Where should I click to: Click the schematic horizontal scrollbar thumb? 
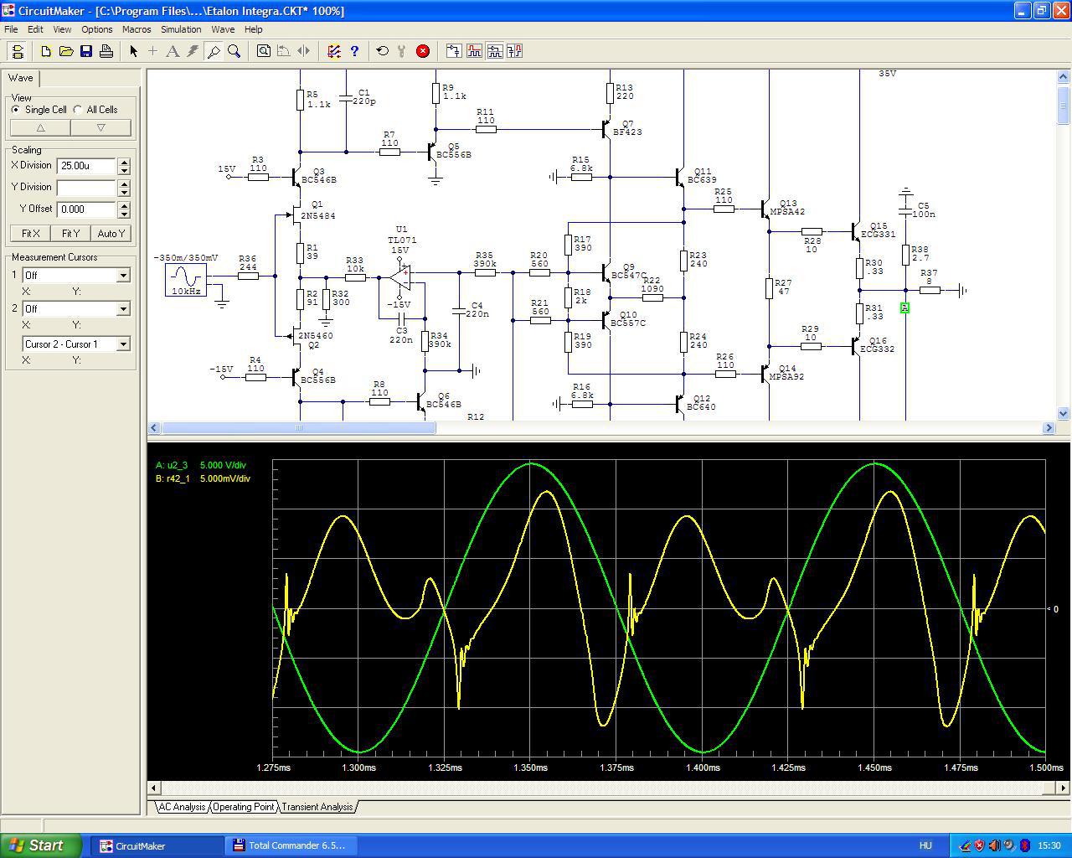[x=298, y=428]
